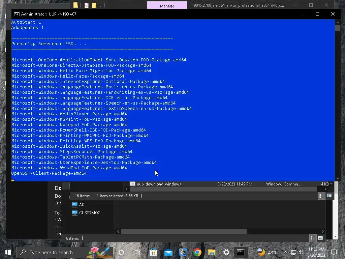Launch Microsoft Store from taskbar
The height and width of the screenshot is (259, 345).
(x=153, y=252)
